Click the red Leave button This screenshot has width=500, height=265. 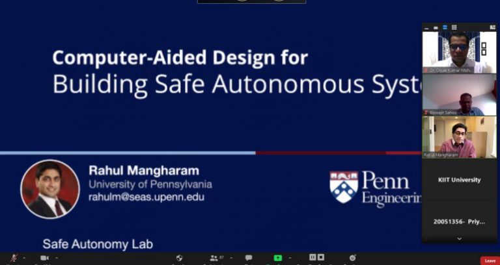[490, 261]
